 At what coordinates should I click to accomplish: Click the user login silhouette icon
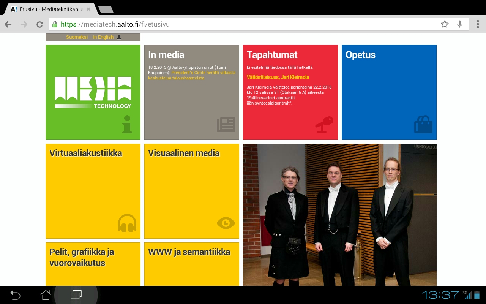point(119,37)
